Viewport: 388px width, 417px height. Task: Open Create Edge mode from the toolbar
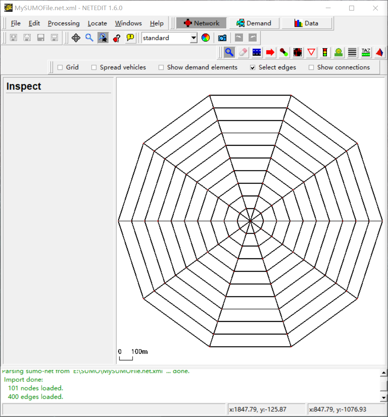pos(283,52)
